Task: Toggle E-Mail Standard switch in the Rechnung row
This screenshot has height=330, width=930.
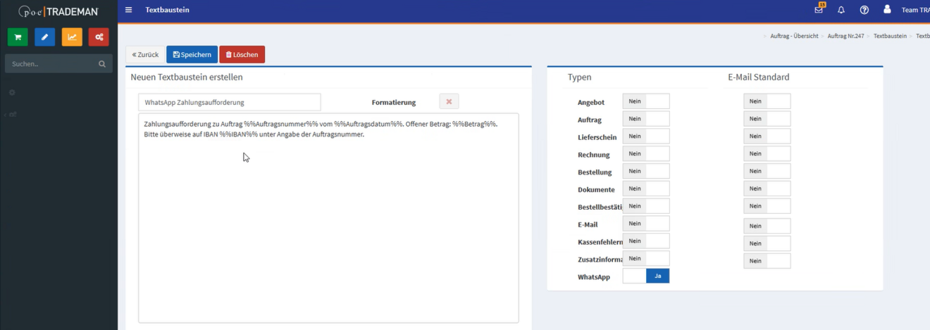Action: point(767,154)
